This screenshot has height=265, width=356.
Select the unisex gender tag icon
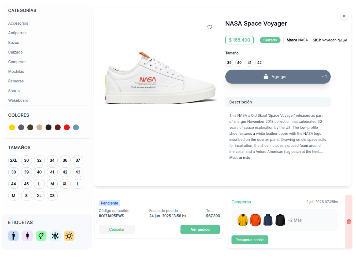(x=41, y=236)
